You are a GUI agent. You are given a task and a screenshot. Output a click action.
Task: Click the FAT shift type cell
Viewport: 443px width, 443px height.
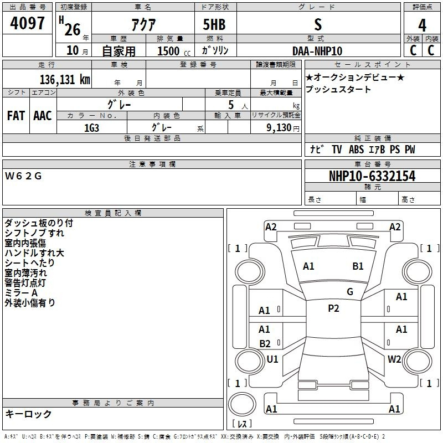click(x=16, y=115)
